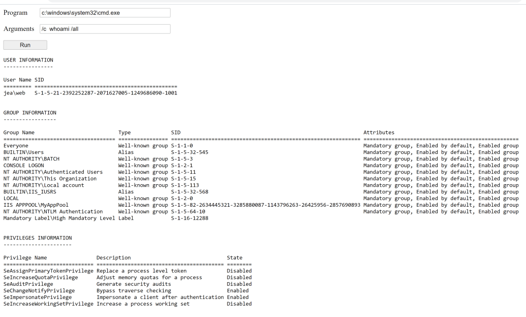Select the SeImpersonatePrivilege privilege name
This screenshot has width=526, height=317.
37,297
